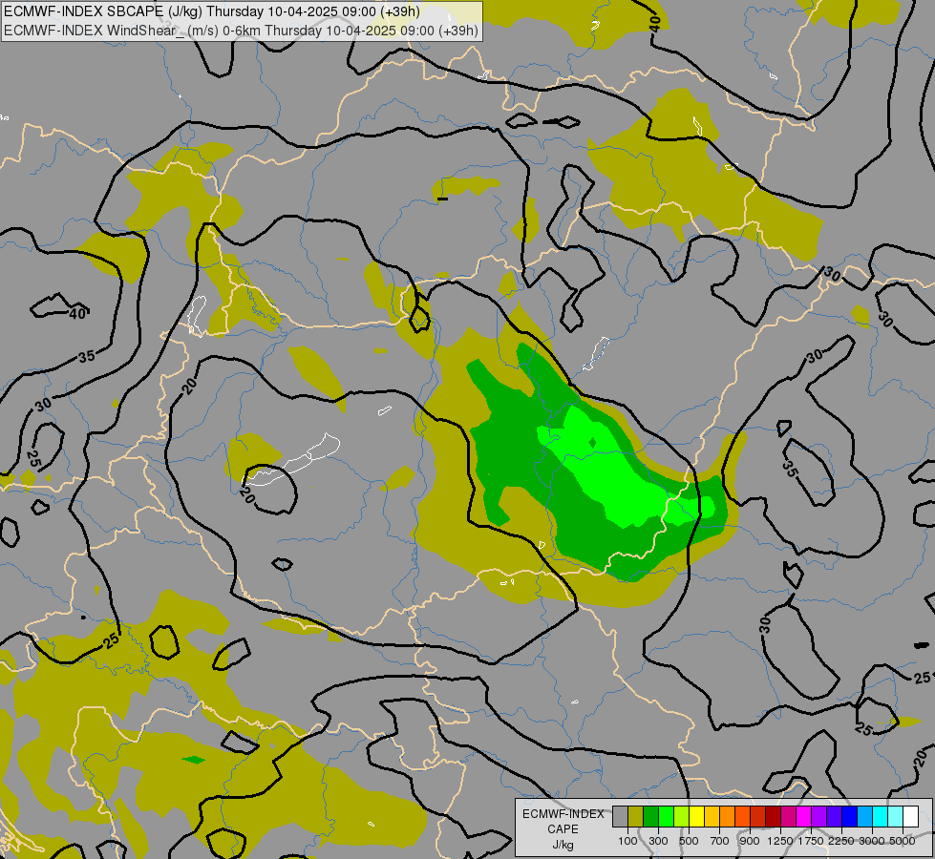Image resolution: width=935 pixels, height=859 pixels.
Task: Select the magenta legend swatch before 1750
Action: [x=804, y=817]
